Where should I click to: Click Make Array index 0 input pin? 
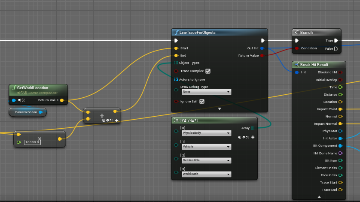click(x=176, y=131)
